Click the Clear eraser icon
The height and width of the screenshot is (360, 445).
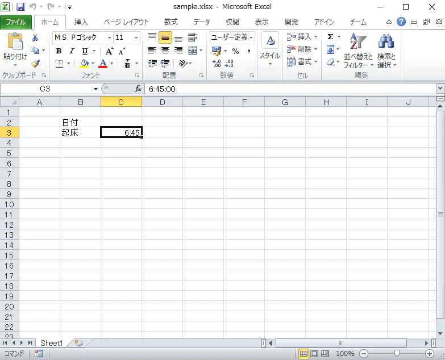[x=330, y=62]
